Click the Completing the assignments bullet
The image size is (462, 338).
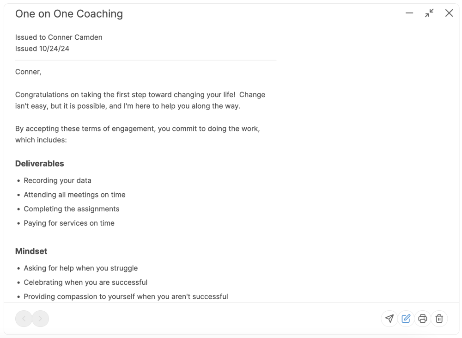coord(72,209)
